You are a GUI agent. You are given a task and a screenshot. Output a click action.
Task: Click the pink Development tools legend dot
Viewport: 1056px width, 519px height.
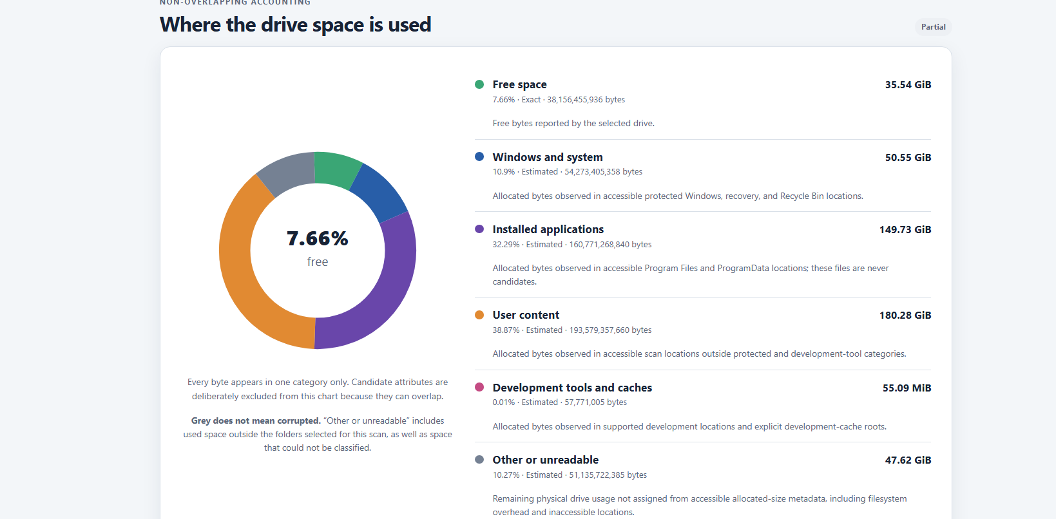click(479, 387)
